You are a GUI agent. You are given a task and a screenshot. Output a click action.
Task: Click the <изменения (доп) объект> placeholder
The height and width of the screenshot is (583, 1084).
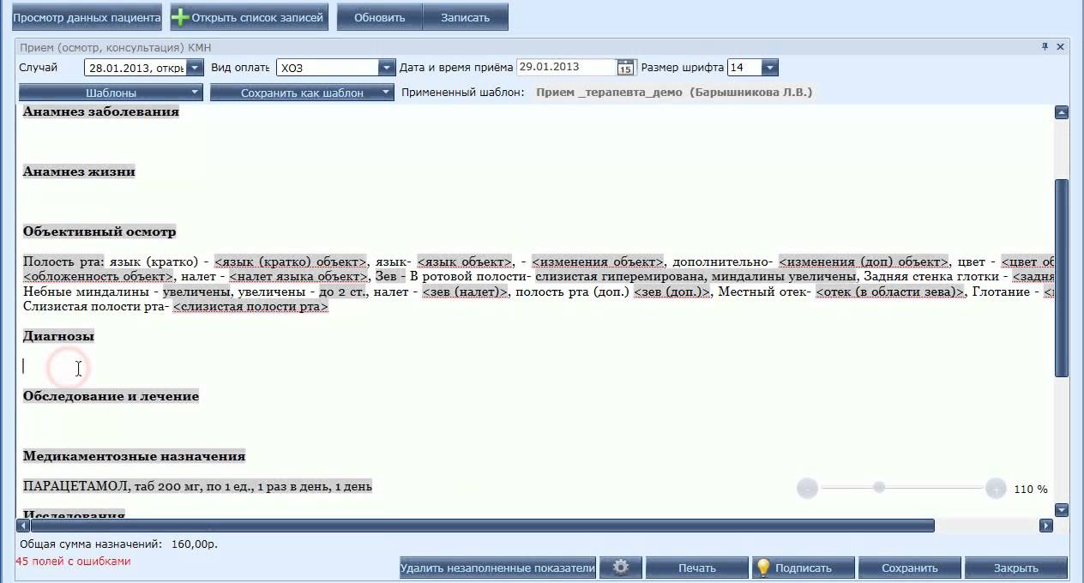tap(864, 261)
